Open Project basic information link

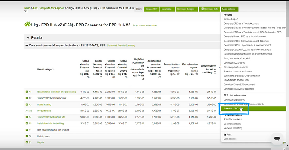pyautogui.click(x=145, y=25)
